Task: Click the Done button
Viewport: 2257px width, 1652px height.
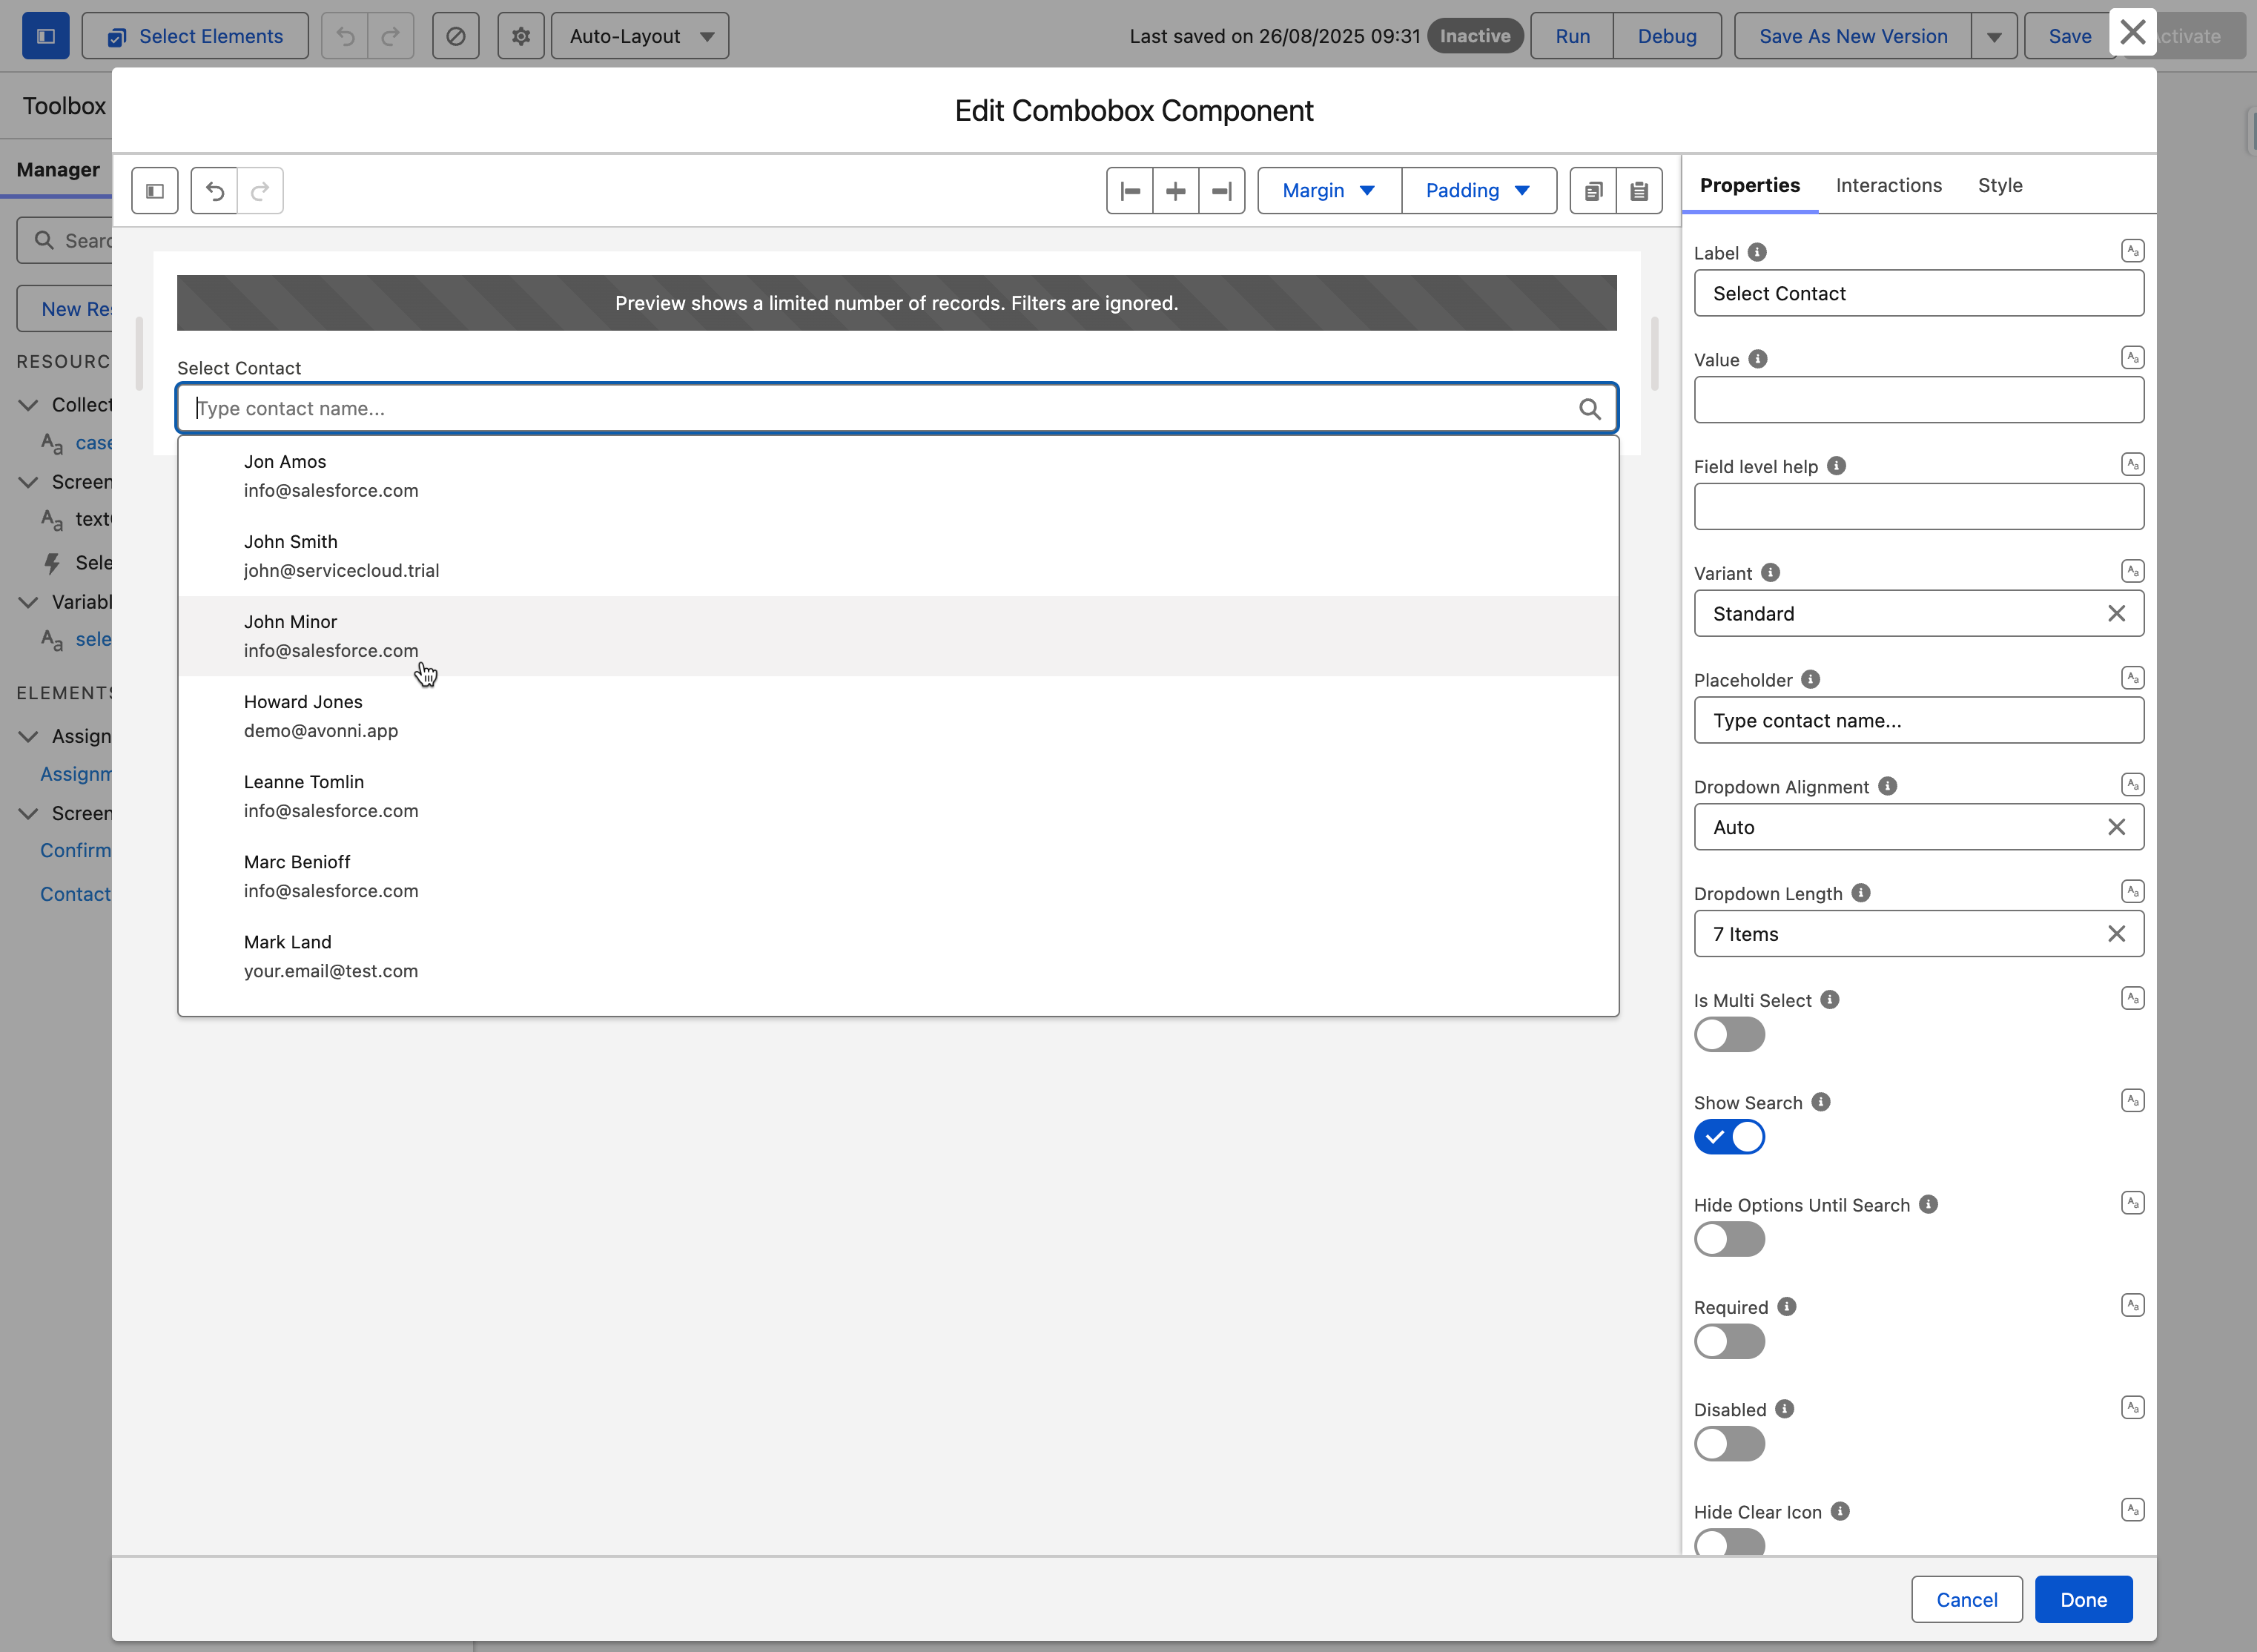Action: [2083, 1600]
